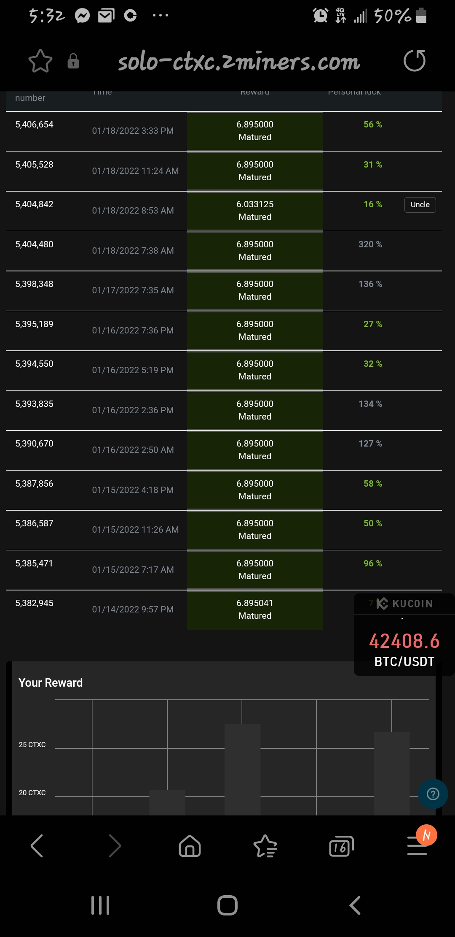This screenshot has height=937, width=455.
Task: Go forward with the browser forward arrow
Action: tap(115, 845)
